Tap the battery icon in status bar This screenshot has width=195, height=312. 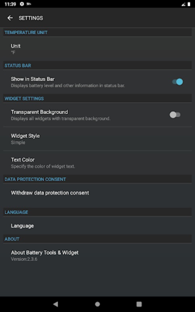pyautogui.click(x=189, y=4)
